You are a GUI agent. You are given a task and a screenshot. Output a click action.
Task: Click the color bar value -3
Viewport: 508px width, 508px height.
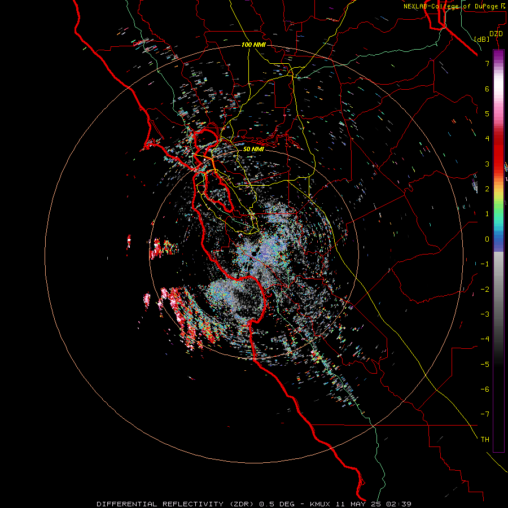point(485,314)
